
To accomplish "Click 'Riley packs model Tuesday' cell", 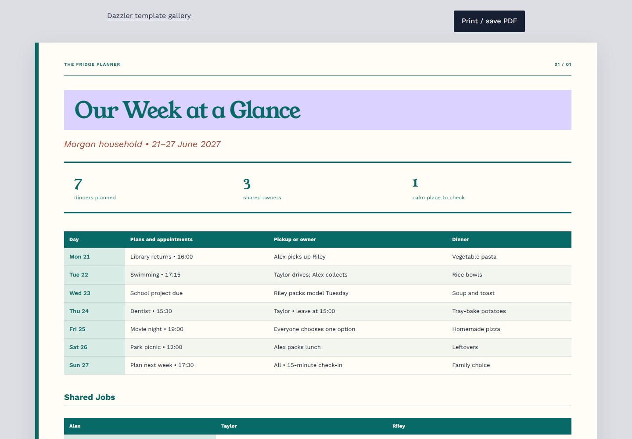I will tap(358, 293).
